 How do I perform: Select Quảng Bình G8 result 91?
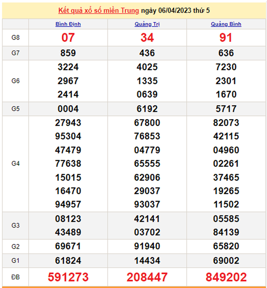[226, 37]
